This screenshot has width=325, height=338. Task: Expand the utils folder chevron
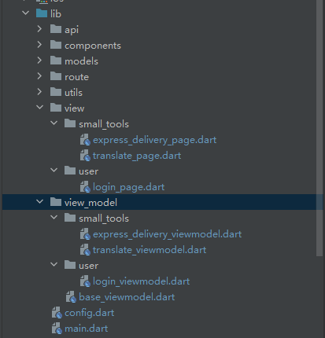39,92
